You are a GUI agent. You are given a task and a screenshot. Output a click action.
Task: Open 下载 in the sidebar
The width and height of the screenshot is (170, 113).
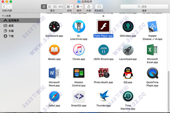pyautogui.click(x=20, y=36)
